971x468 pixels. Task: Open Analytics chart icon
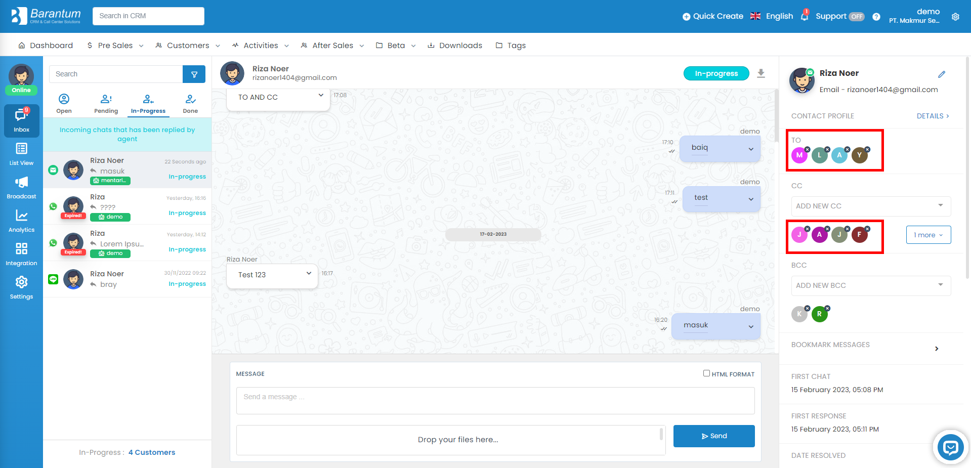[x=21, y=221]
